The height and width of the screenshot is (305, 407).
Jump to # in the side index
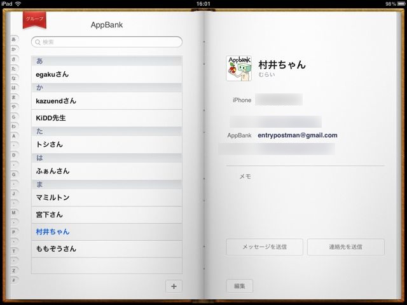click(x=14, y=280)
